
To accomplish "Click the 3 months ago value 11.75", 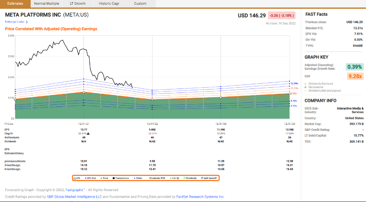I will [x=152, y=165].
